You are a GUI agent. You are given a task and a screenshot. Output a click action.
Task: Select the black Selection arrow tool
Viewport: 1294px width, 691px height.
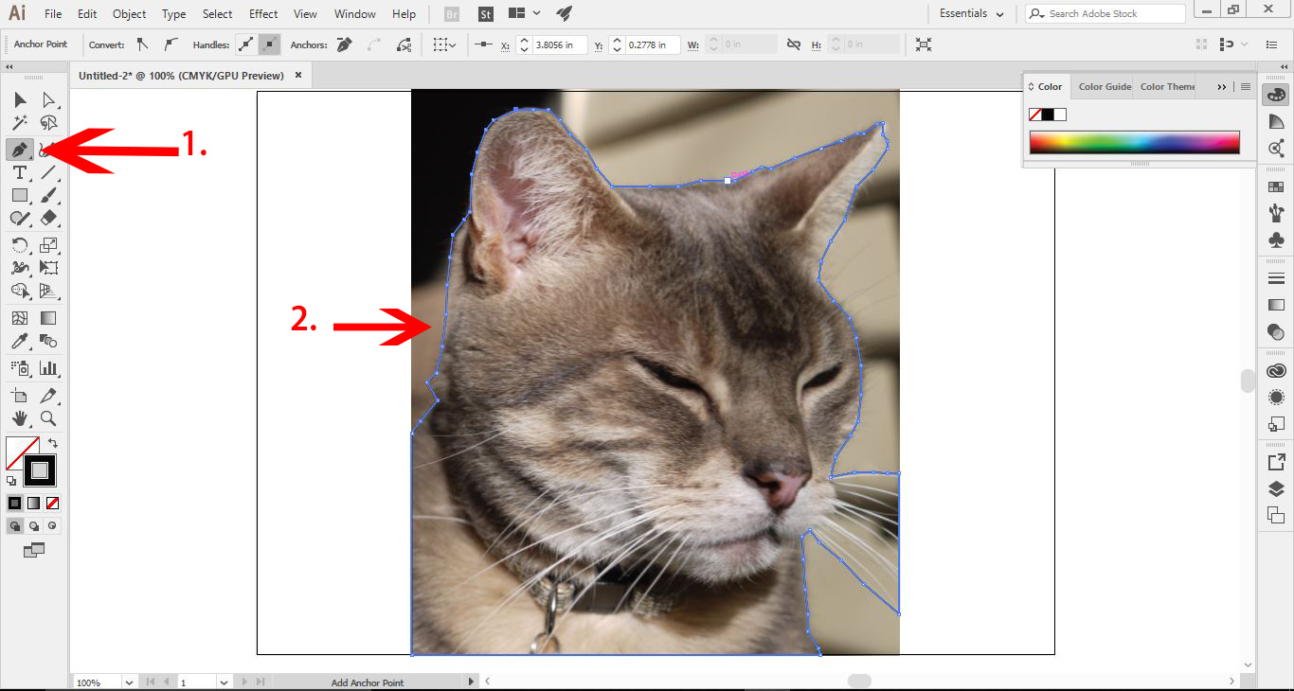coord(19,100)
